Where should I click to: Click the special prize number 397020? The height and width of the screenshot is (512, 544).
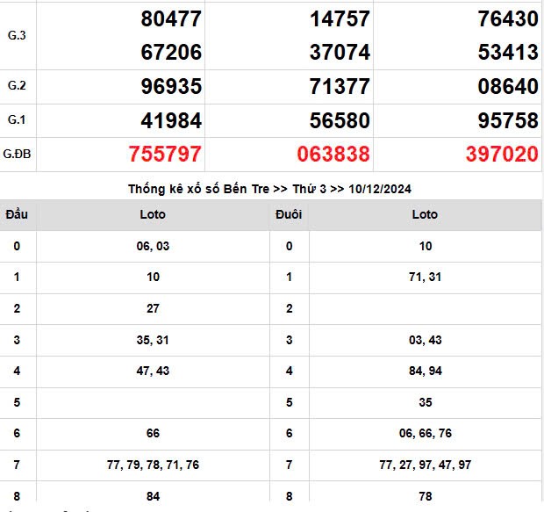pyautogui.click(x=502, y=155)
